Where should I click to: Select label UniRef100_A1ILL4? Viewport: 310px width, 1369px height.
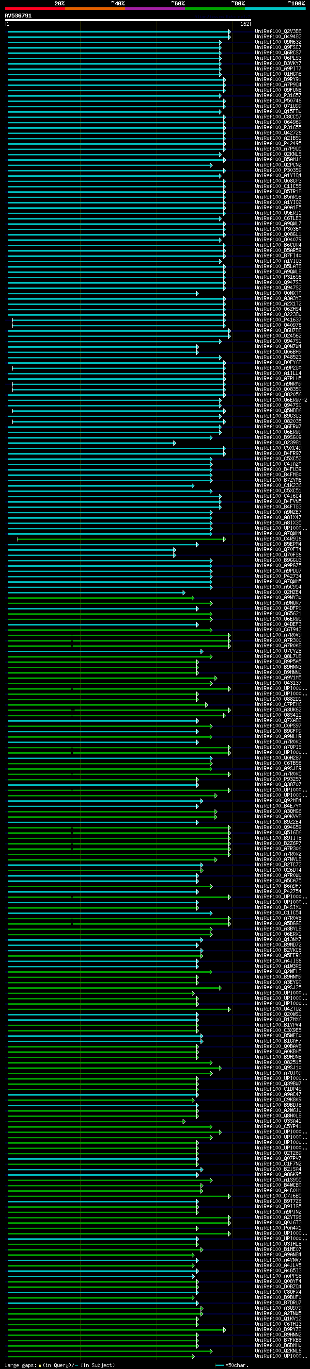(x=278, y=373)
